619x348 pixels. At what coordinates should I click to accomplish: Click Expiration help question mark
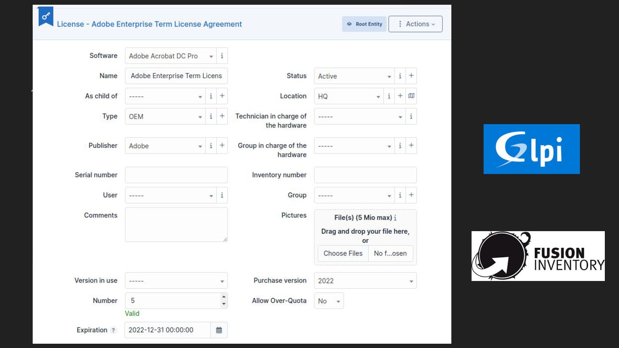click(x=113, y=330)
